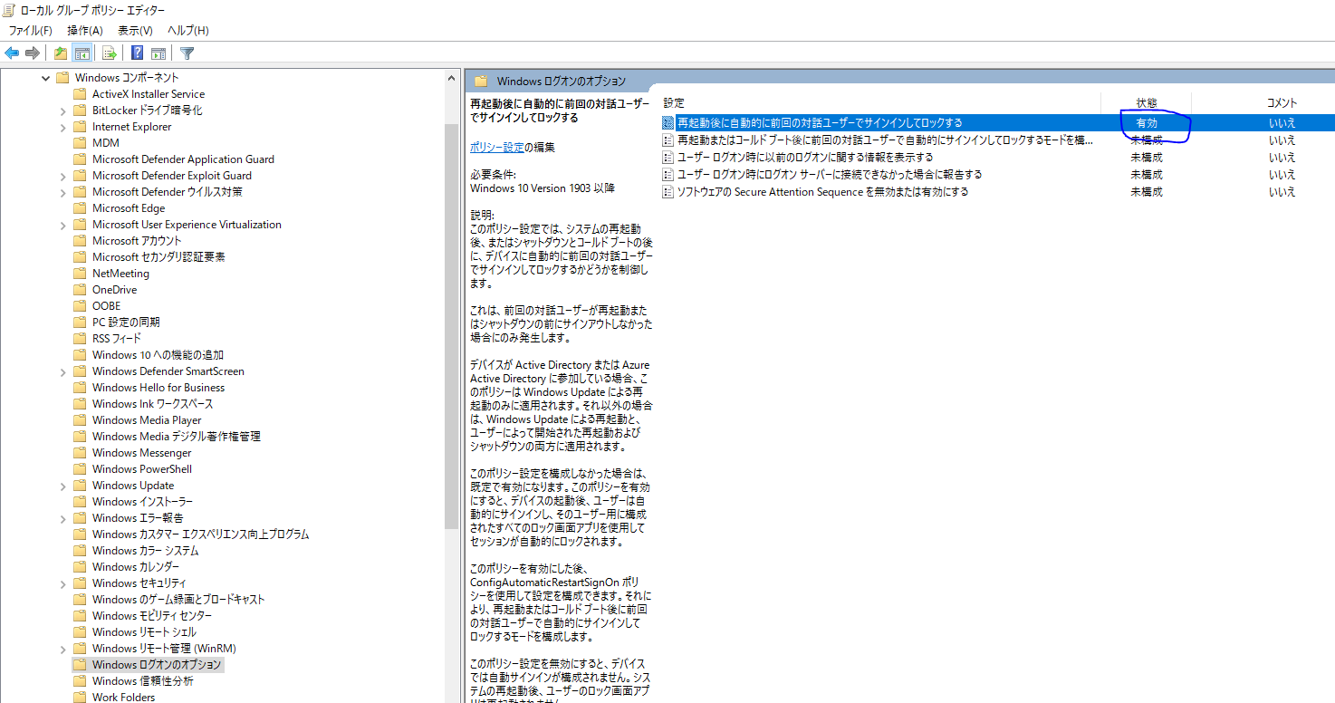Open the 表示(V) menu

(x=134, y=30)
